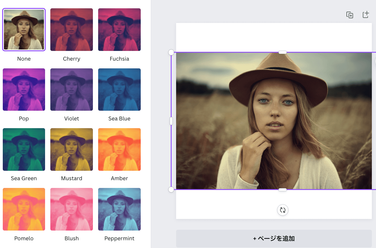Apply the Fuchsia filter
This screenshot has width=376, height=248.
point(119,30)
